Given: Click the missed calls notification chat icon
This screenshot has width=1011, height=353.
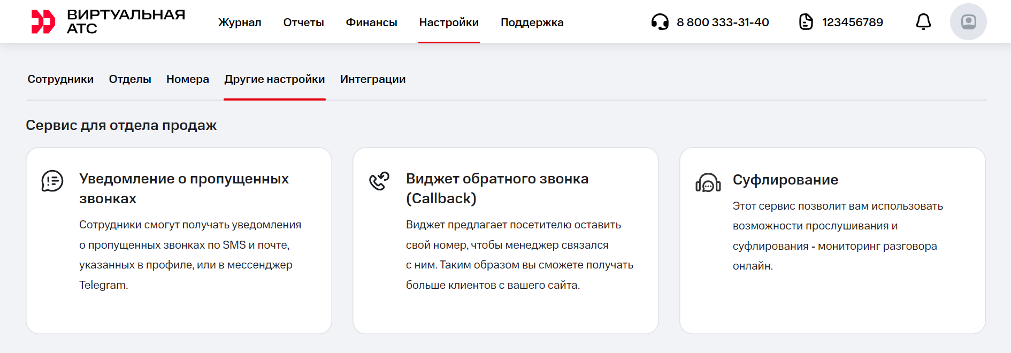Looking at the screenshot, I should tap(52, 181).
